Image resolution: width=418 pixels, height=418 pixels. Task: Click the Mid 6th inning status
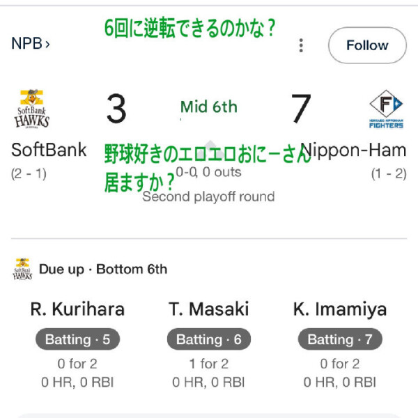pos(208,107)
